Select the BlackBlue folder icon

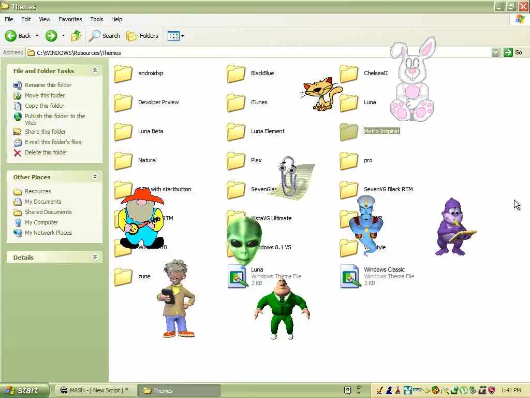(236, 74)
